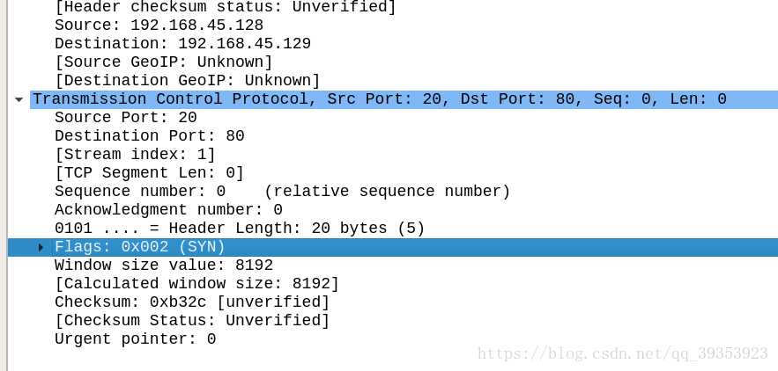Viewport: 778px width, 371px height.
Task: Click the Source GeoIP: Unknown line
Action: coord(164,62)
